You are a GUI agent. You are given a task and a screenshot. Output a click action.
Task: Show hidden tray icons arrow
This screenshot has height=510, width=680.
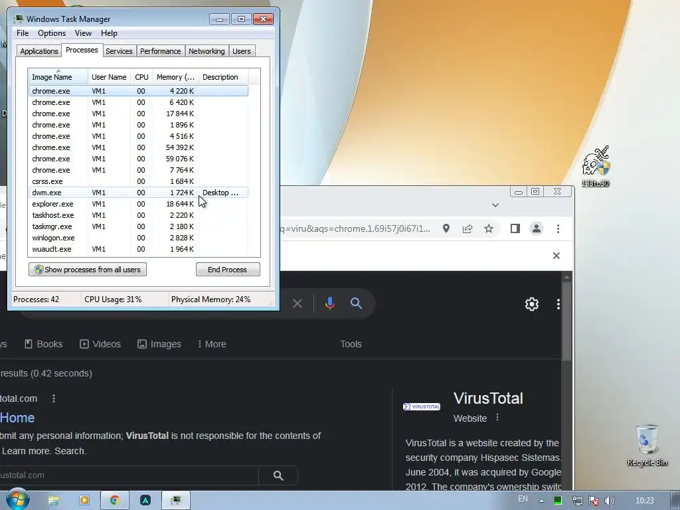pos(541,501)
